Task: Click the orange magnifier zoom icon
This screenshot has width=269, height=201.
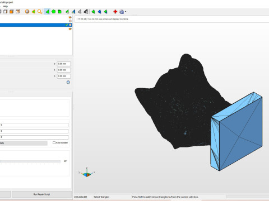Action: 39,12
